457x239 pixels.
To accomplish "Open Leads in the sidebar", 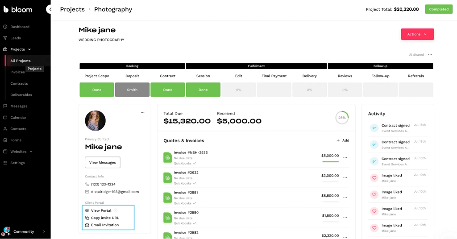I will [x=16, y=38].
